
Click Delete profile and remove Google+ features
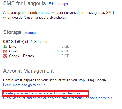point(42,93)
